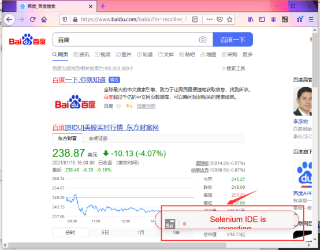Open tracking protection shield icon

click(65, 20)
